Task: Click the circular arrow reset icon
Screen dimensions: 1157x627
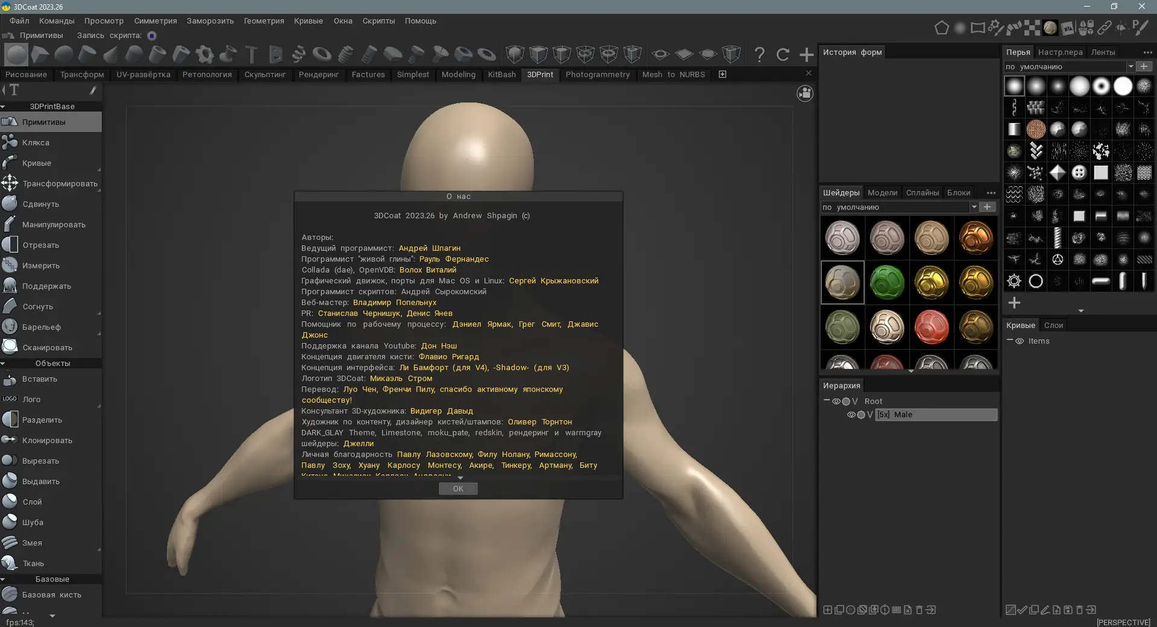Action: click(x=783, y=55)
